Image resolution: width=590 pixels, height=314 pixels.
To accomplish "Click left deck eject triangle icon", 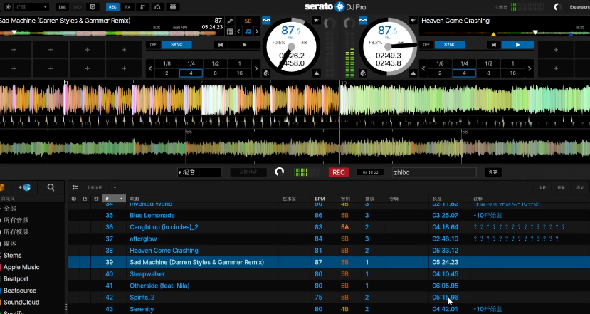I will click(317, 73).
